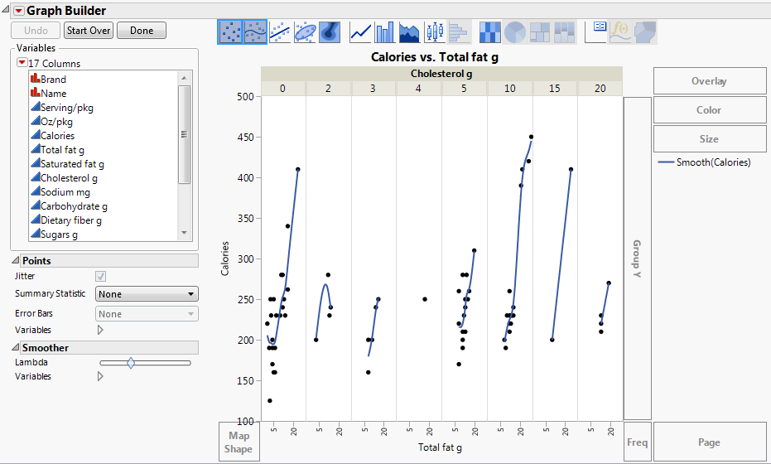Click the Group Y drop zone
771x464 pixels.
638,259
